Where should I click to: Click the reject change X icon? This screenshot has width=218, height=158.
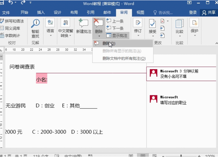(x=162, y=21)
